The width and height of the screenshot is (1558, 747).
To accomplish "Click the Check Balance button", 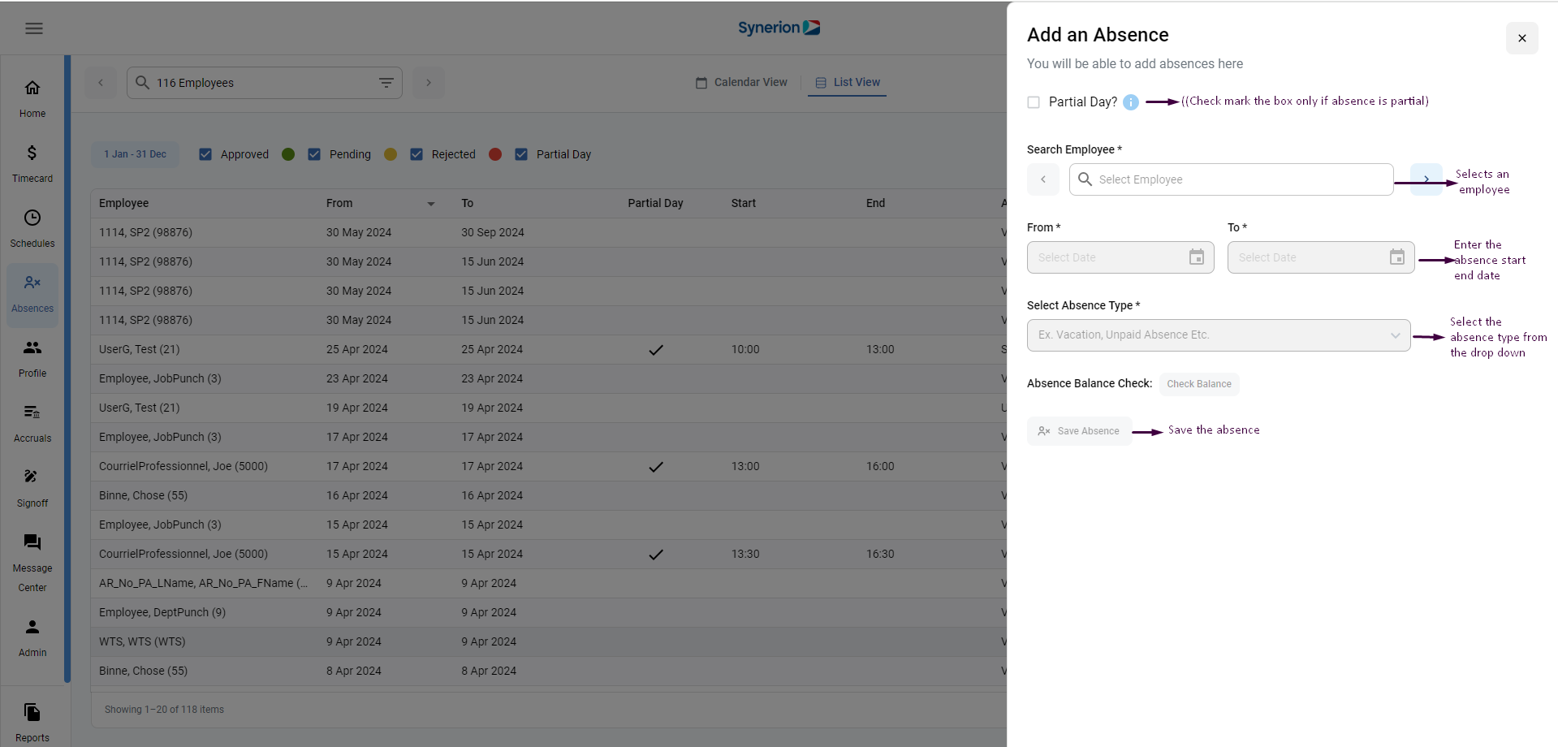I will 1199,384.
